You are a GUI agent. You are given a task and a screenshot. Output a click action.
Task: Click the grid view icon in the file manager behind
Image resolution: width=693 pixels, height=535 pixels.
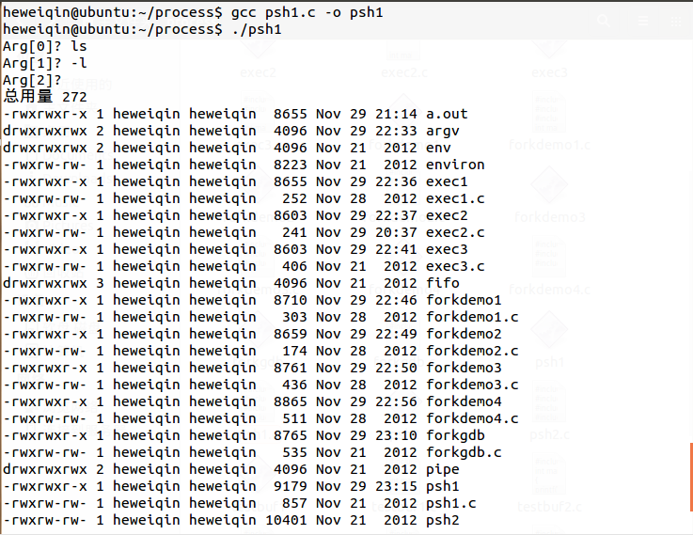(x=676, y=22)
